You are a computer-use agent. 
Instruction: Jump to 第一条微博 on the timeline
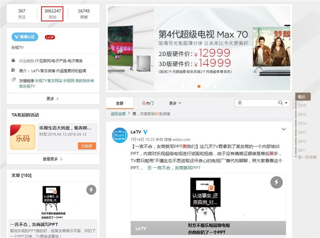point(307,157)
